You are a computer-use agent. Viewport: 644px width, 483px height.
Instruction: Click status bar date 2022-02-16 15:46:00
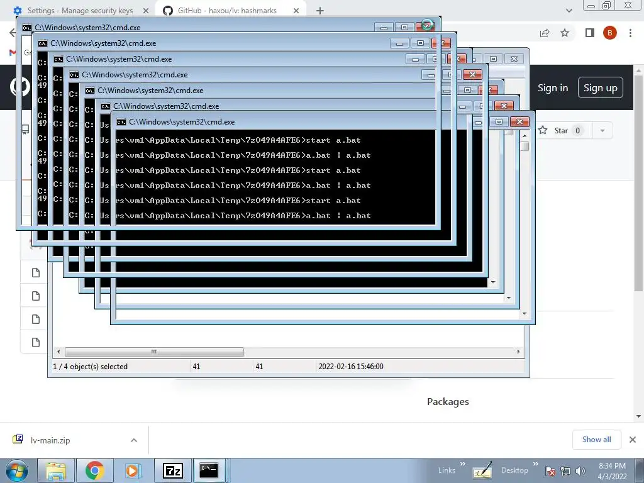pos(351,367)
